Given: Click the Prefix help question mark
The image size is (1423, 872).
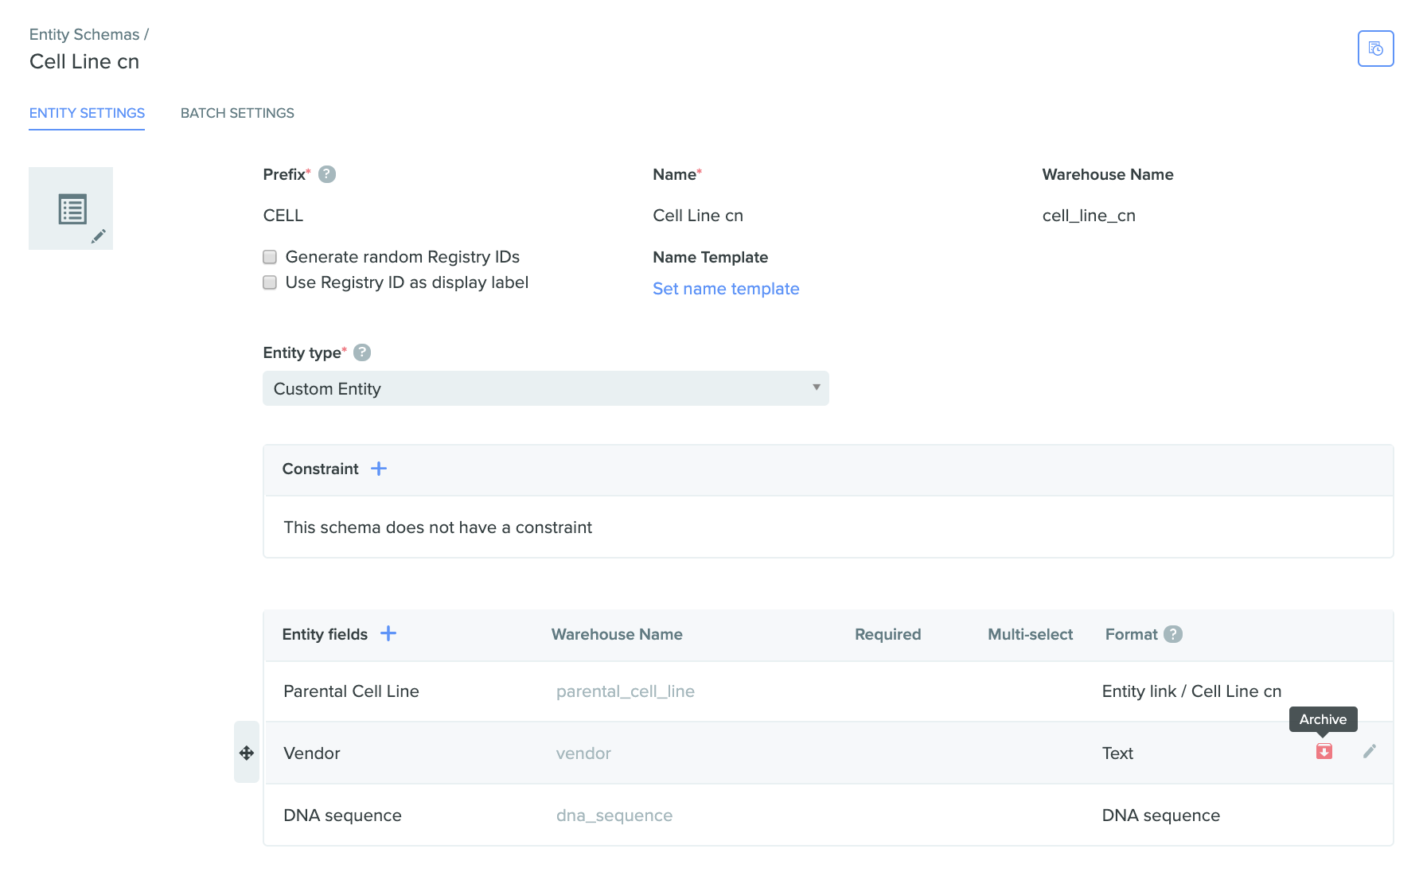Looking at the screenshot, I should [x=326, y=174].
